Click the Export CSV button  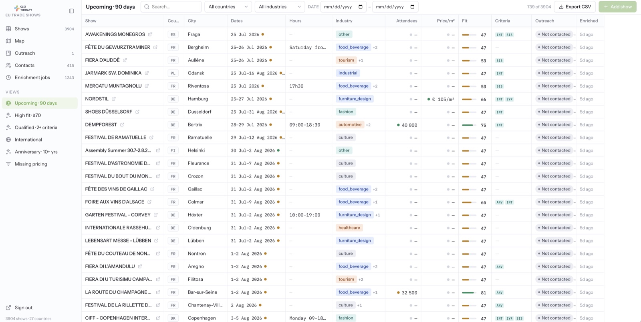click(x=574, y=7)
